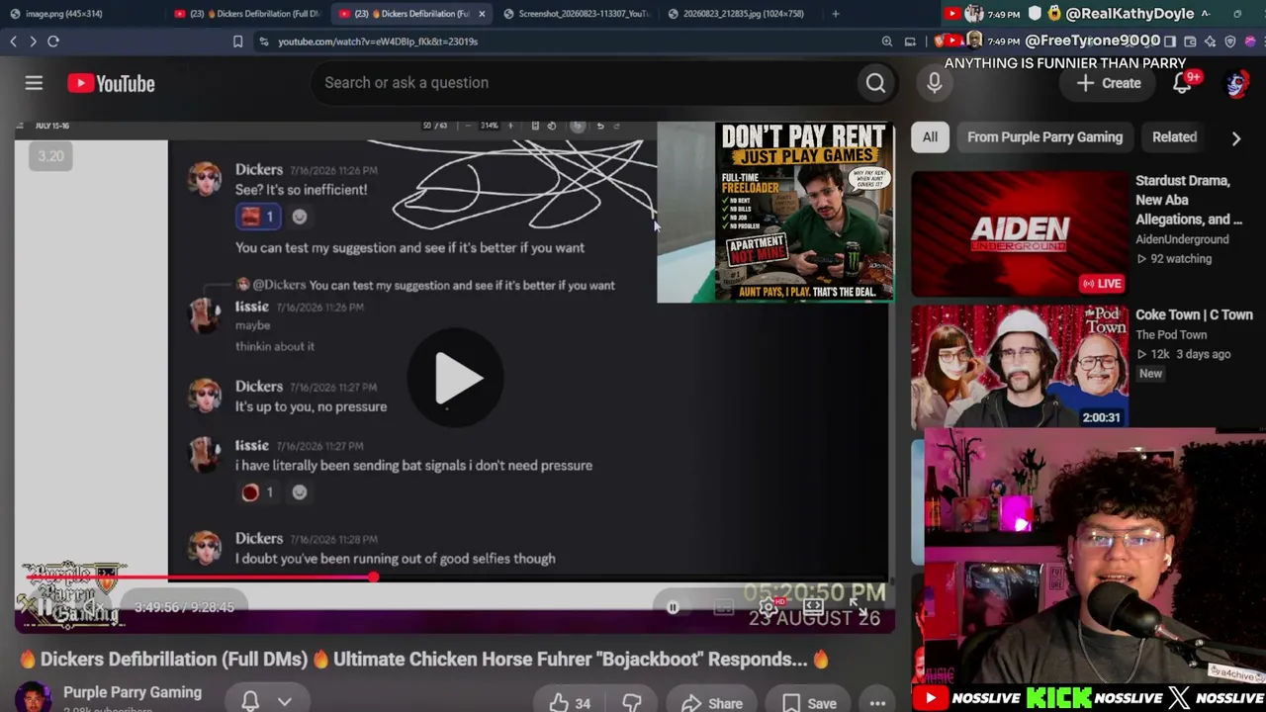Click the '92 watching' text
The width and height of the screenshot is (1266, 712).
[1174, 259]
